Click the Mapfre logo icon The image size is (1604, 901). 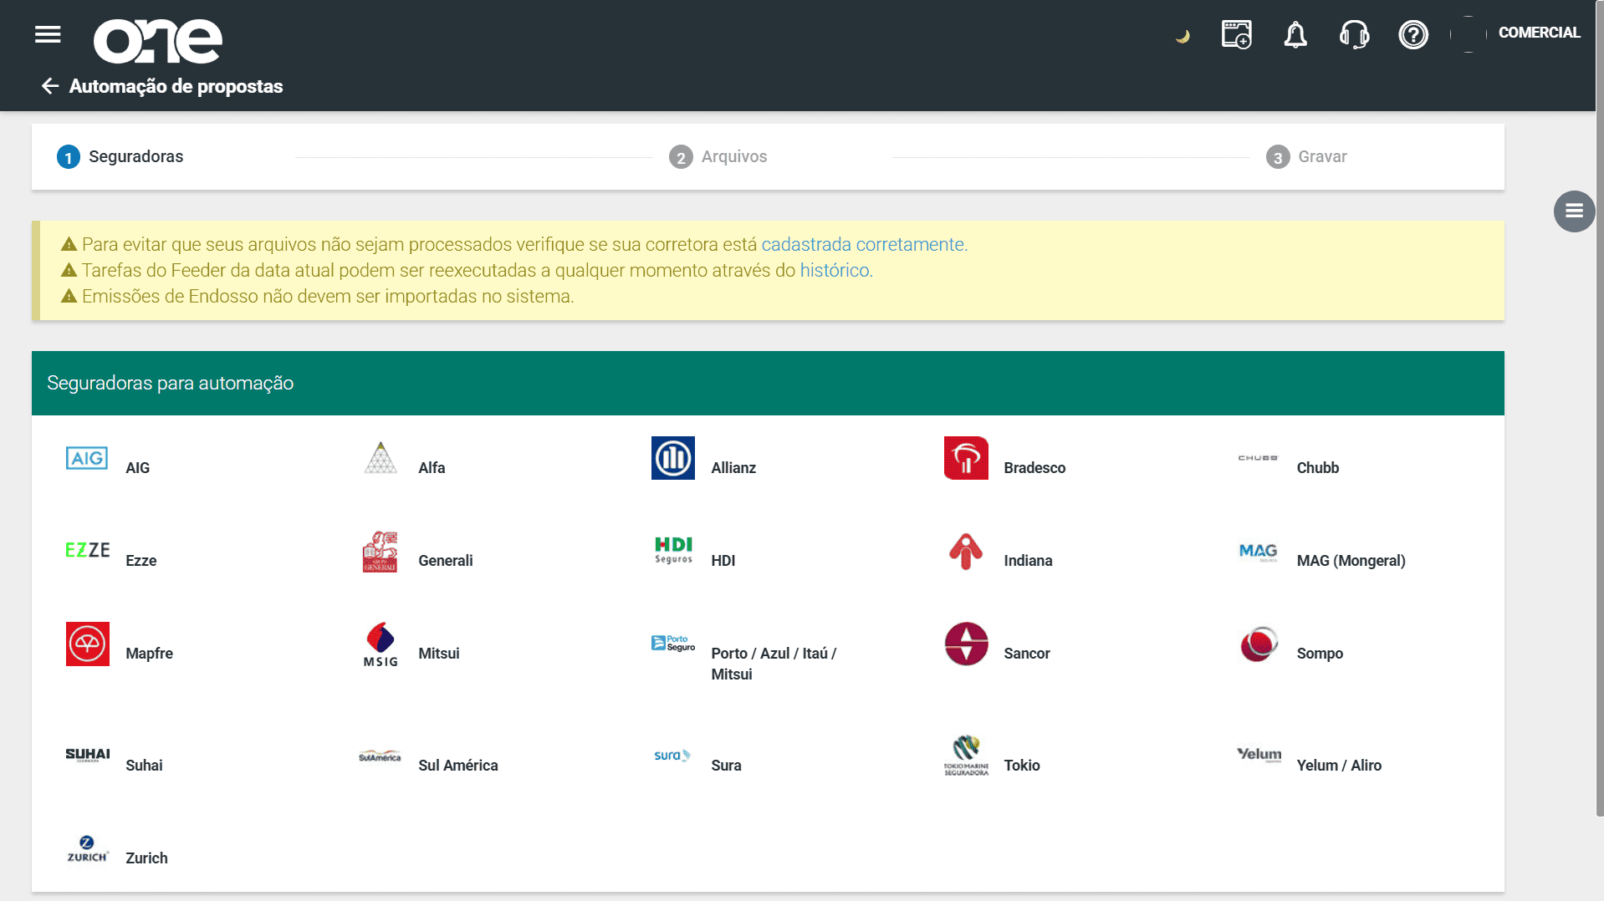(88, 644)
